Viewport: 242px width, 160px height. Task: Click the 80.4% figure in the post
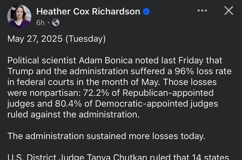pos(68,104)
